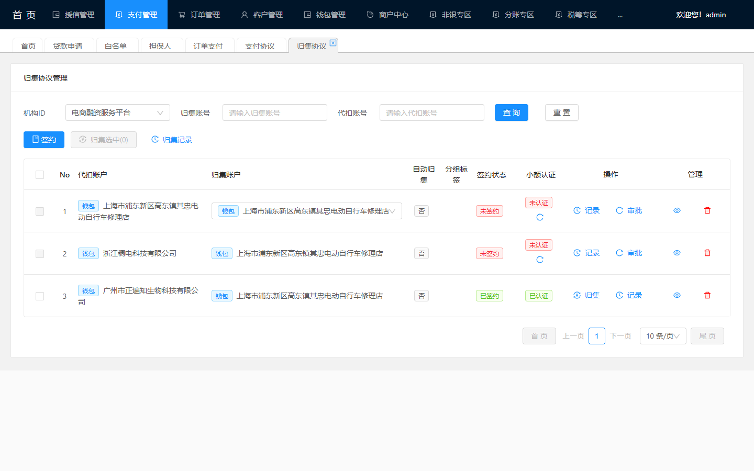The height and width of the screenshot is (471, 754).
Task: Click the 首页 first-page pagination button
Action: [539, 336]
